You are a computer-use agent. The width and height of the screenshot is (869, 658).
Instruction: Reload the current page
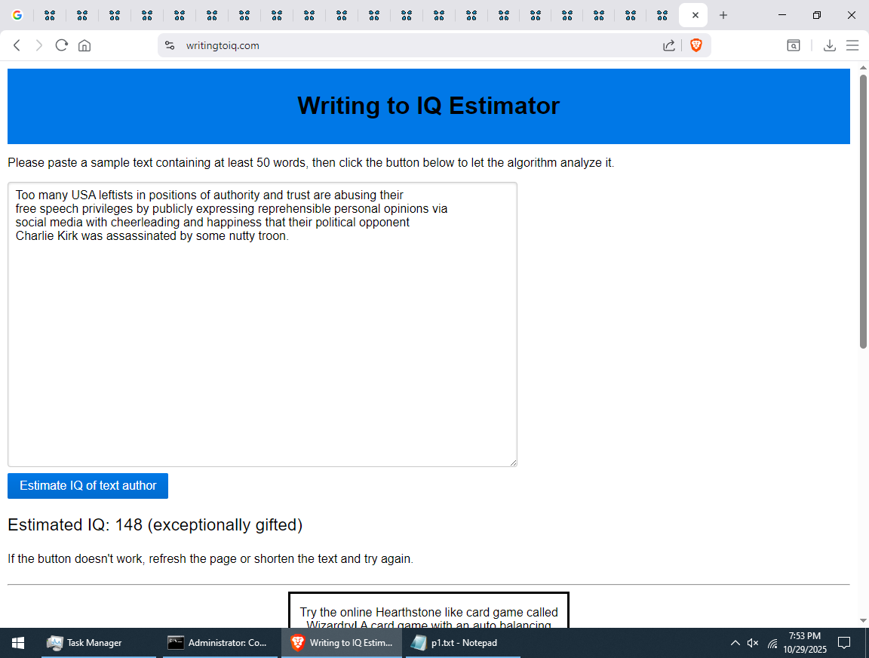[x=62, y=45]
